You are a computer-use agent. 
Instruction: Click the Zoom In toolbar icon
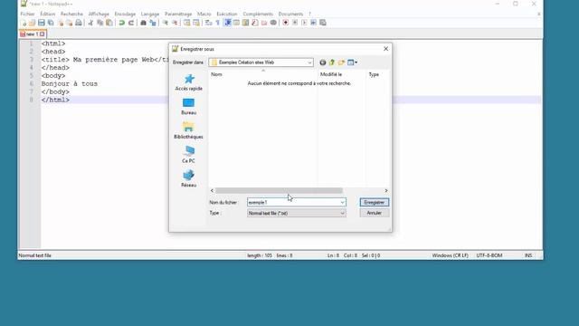pos(165,23)
